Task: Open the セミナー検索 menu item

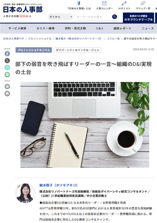Action: tap(45, 28)
